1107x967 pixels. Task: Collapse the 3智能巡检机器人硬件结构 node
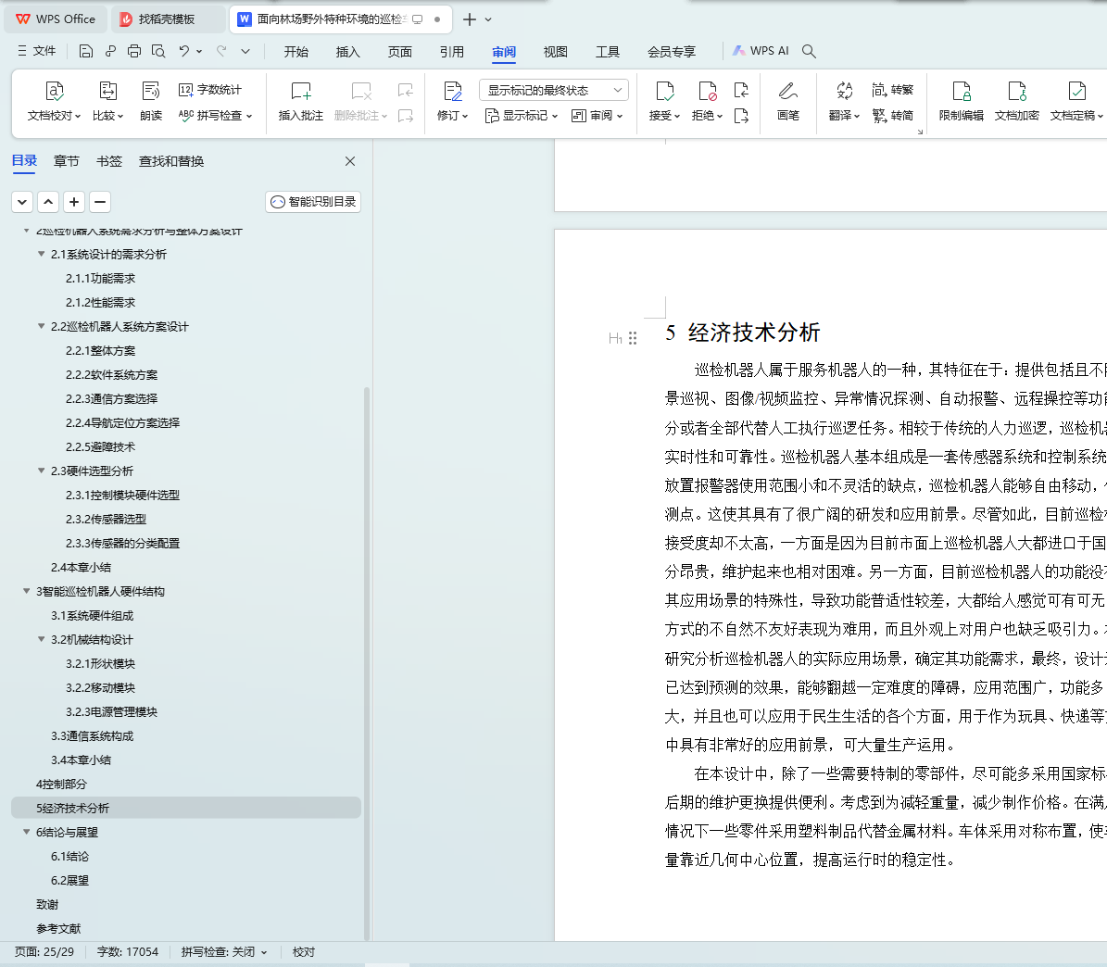click(27, 592)
